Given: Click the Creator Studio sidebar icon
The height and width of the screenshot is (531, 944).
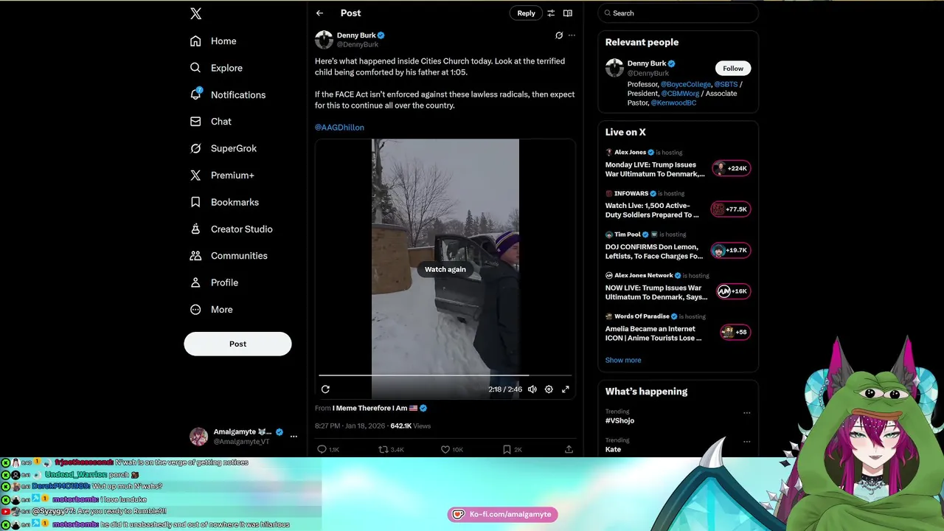Looking at the screenshot, I should (x=195, y=229).
